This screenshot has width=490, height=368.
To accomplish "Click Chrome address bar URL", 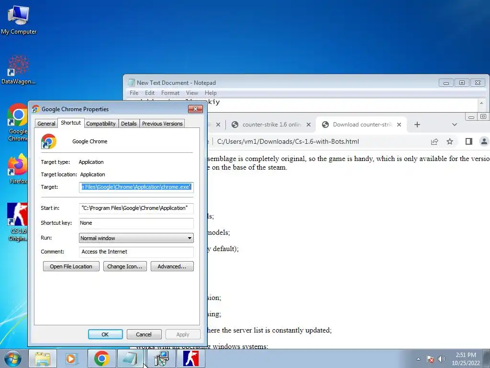I will coord(288,141).
